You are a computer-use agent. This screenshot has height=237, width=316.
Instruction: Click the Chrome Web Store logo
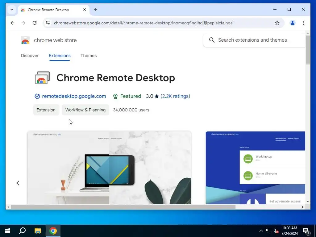[25, 40]
